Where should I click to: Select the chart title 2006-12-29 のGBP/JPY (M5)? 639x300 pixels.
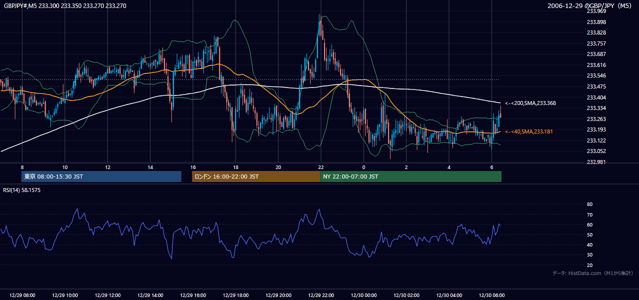click(x=590, y=5)
